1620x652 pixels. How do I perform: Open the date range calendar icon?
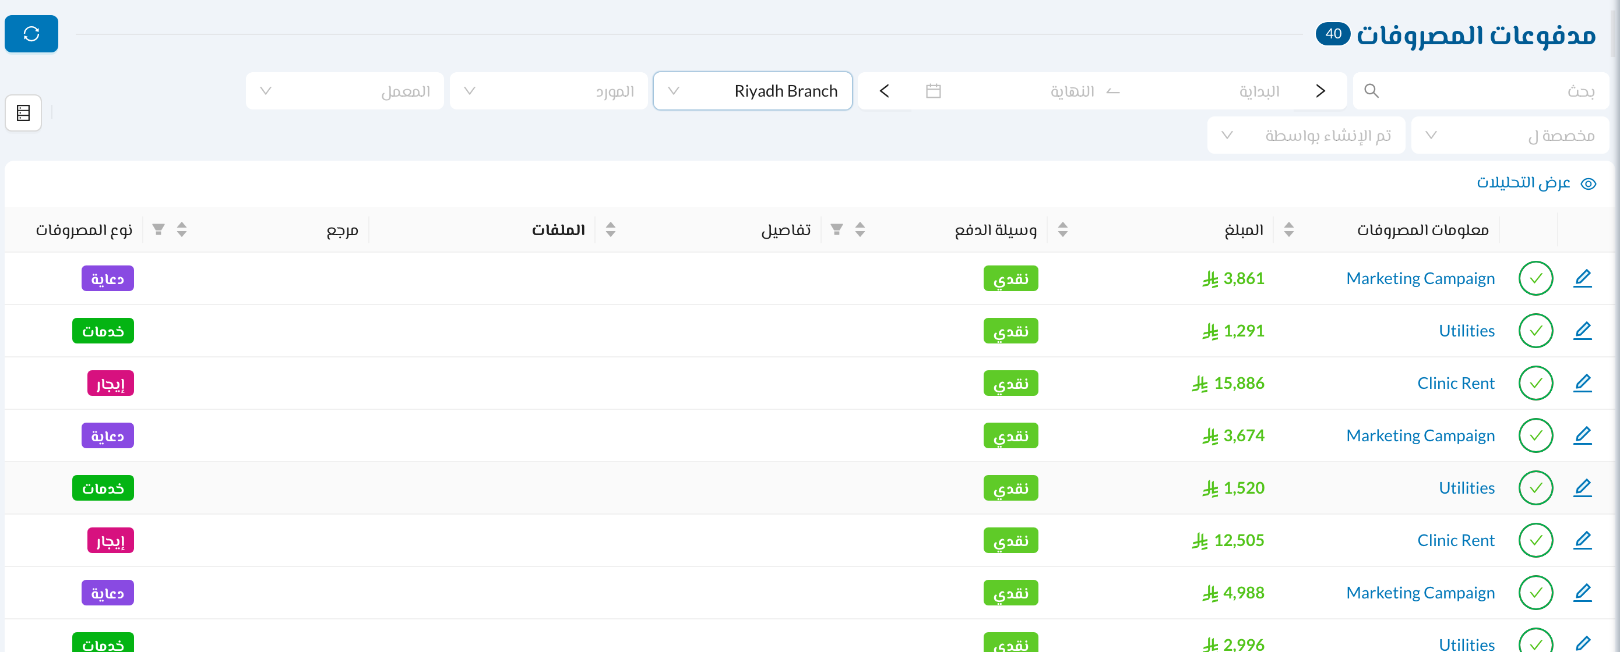pos(934,91)
